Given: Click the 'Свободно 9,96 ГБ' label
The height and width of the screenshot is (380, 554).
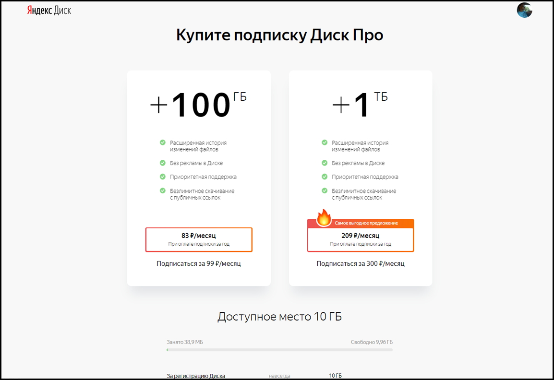Looking at the screenshot, I should (x=373, y=342).
